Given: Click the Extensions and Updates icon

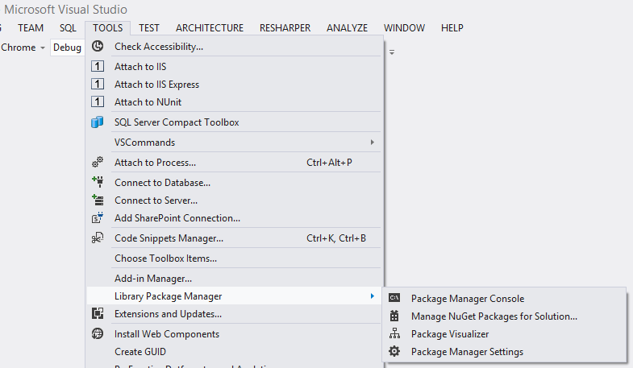Looking at the screenshot, I should (98, 313).
